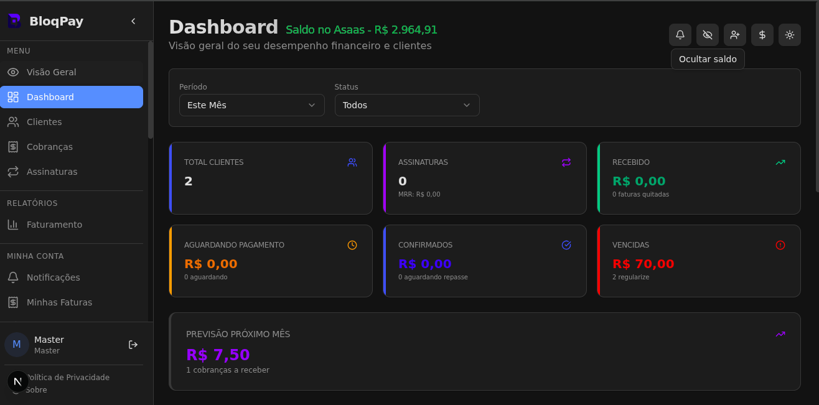
Task: Click the Saldo no Asaas balance text
Action: [362, 30]
